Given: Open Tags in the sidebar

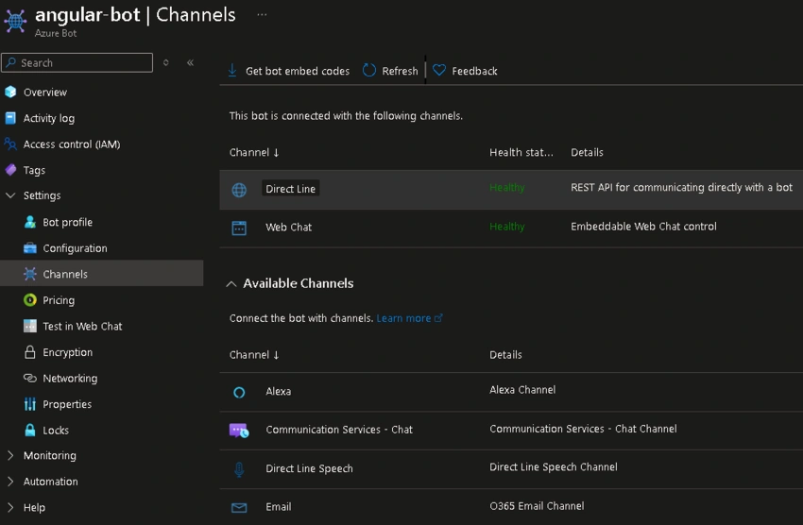Looking at the screenshot, I should coord(34,170).
